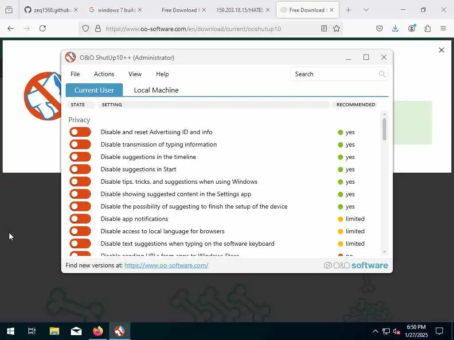Click the browser URL address bar
This screenshot has width=454, height=340.
coord(211,29)
